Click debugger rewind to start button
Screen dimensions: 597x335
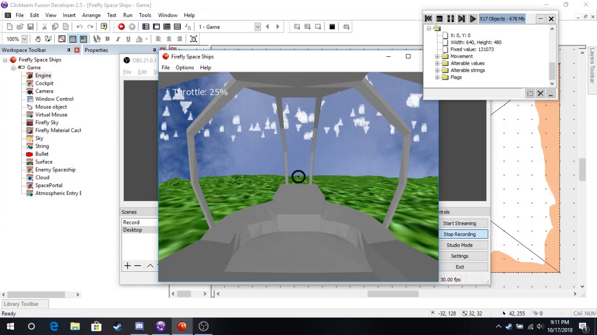(428, 19)
